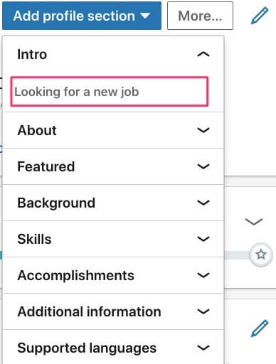Click the chevron right of the dropdown panel
The image size is (276, 364).
click(254, 222)
